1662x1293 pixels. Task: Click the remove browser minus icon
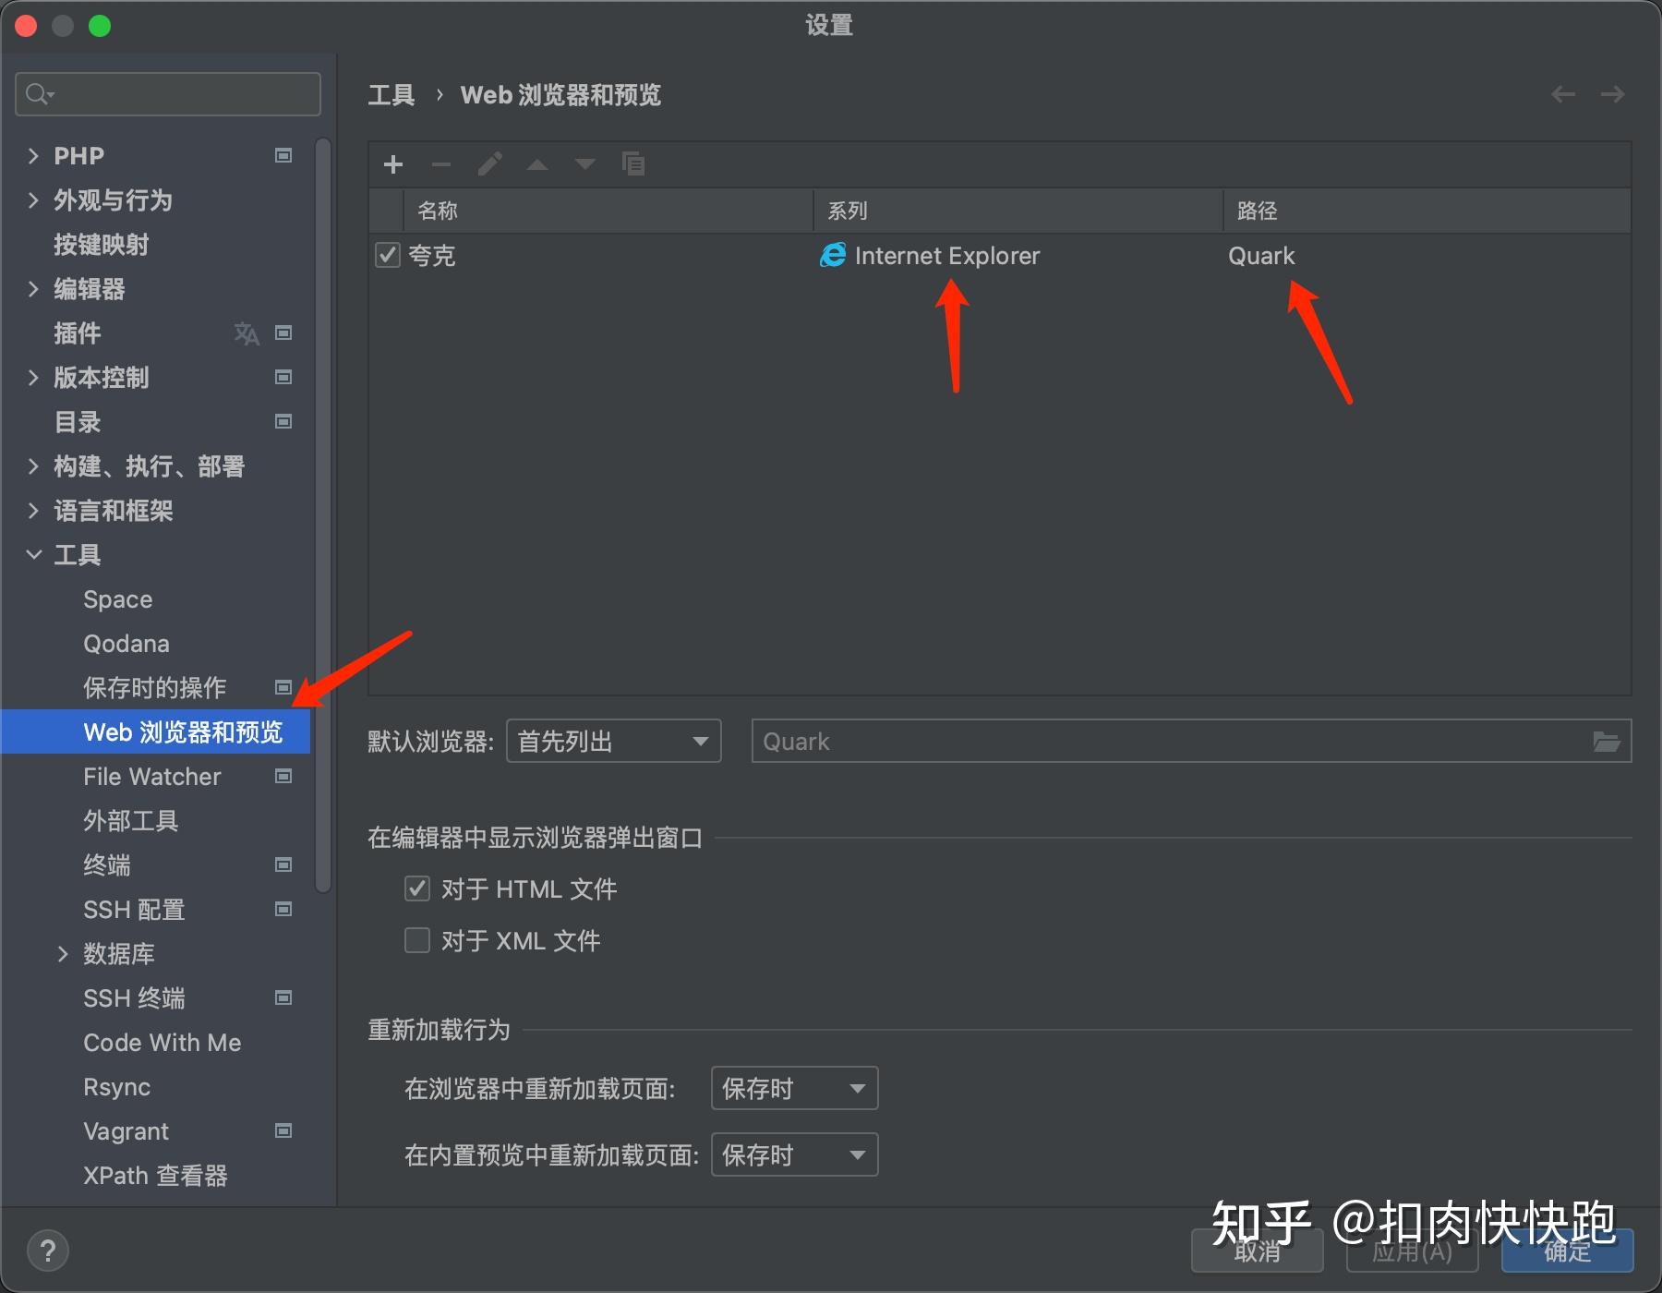(x=441, y=164)
